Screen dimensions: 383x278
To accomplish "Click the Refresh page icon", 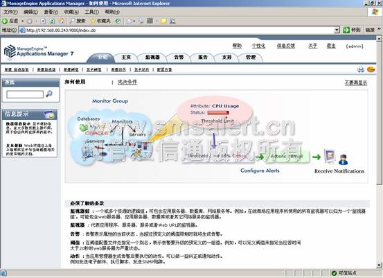I will [52, 21].
